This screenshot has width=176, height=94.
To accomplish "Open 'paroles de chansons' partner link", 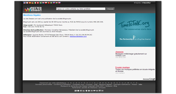I will 89,88.
